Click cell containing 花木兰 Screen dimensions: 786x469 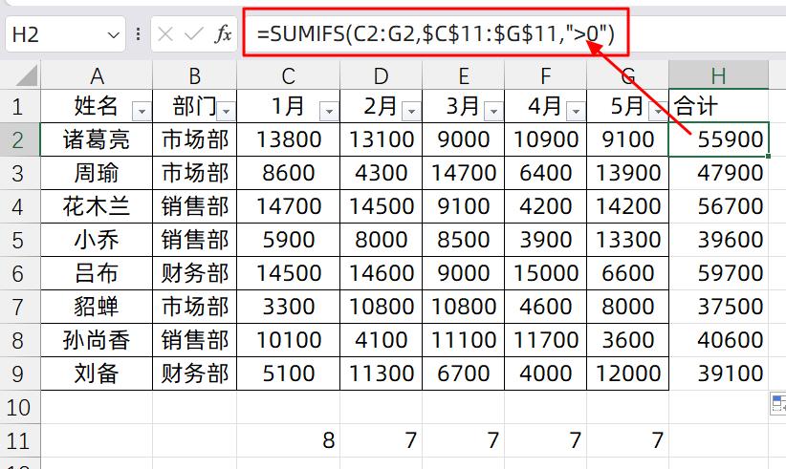[97, 206]
